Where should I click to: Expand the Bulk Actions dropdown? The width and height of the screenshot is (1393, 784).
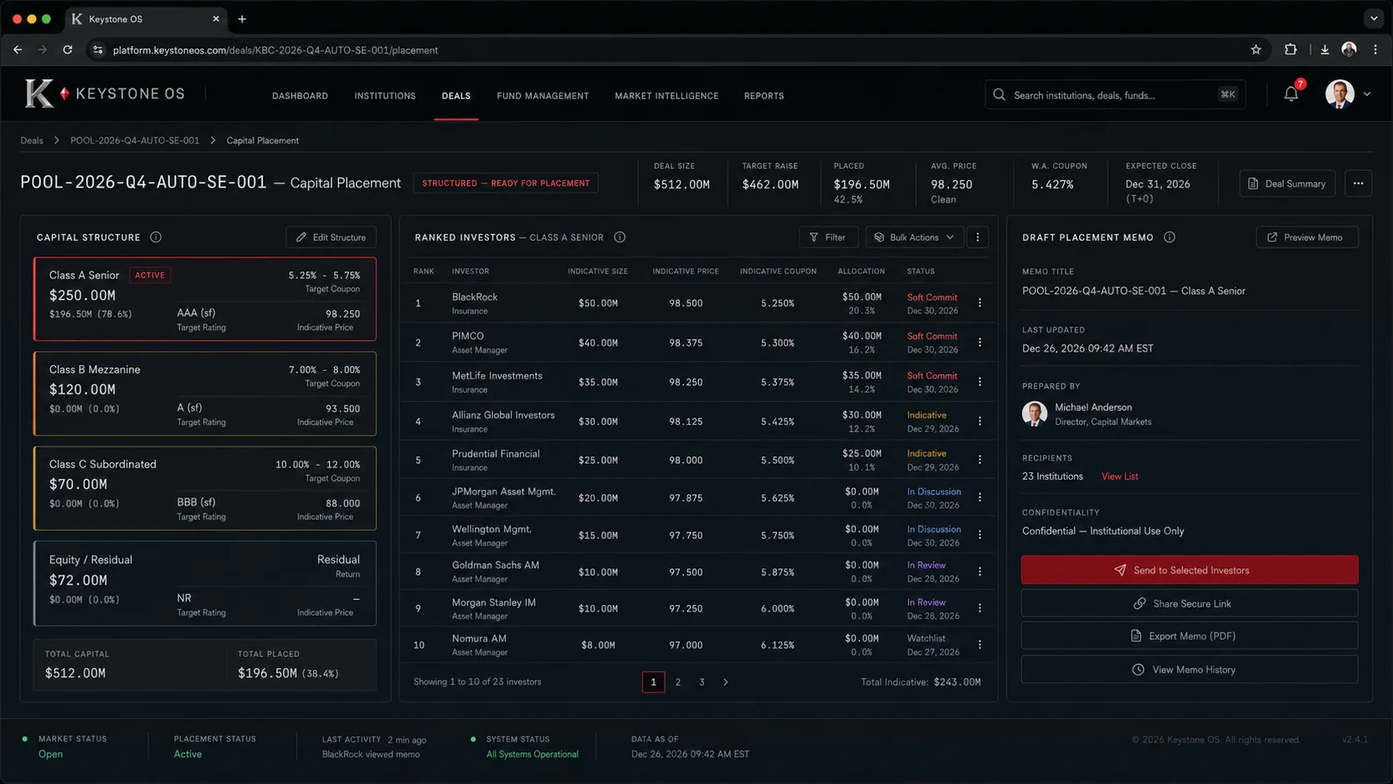coord(914,237)
